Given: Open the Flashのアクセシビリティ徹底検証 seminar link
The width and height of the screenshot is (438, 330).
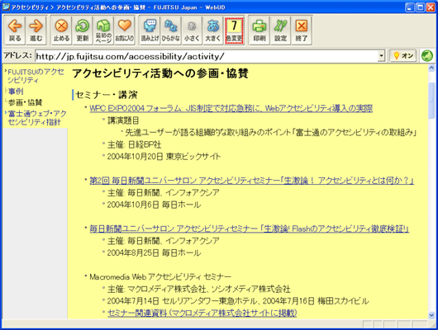Looking at the screenshot, I should (x=250, y=229).
